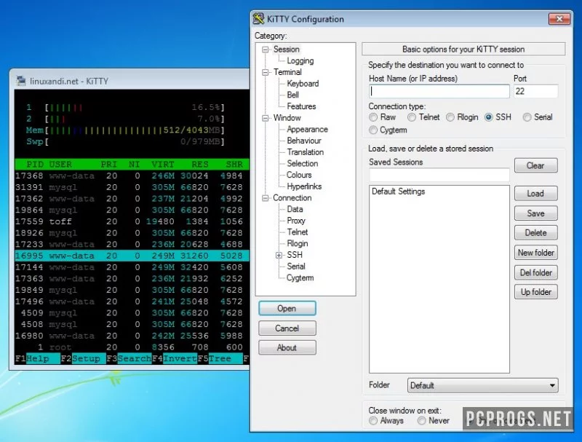This screenshot has height=442, width=582.
Task: Set close window on exit to Always
Action: pyautogui.click(x=373, y=420)
